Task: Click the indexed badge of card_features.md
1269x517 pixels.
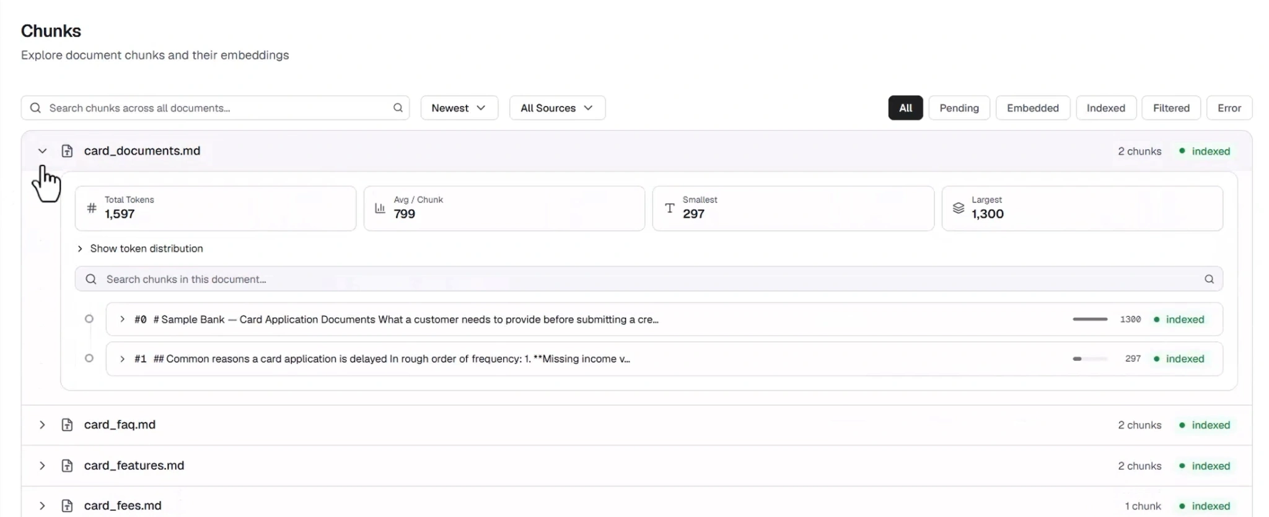Action: coord(1205,466)
